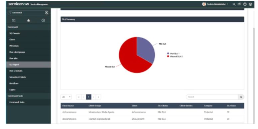Viewport: 258px width, 129px height.
Task: Open View schedules module
Action: 28,71
